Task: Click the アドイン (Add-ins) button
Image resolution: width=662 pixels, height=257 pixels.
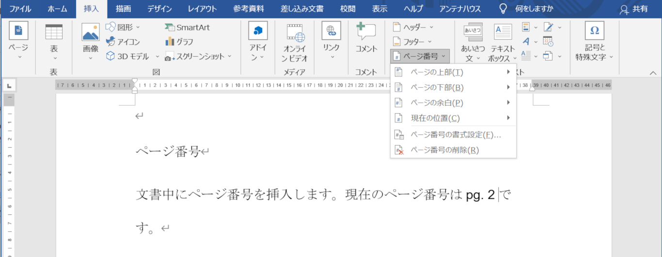Action: coord(258,41)
